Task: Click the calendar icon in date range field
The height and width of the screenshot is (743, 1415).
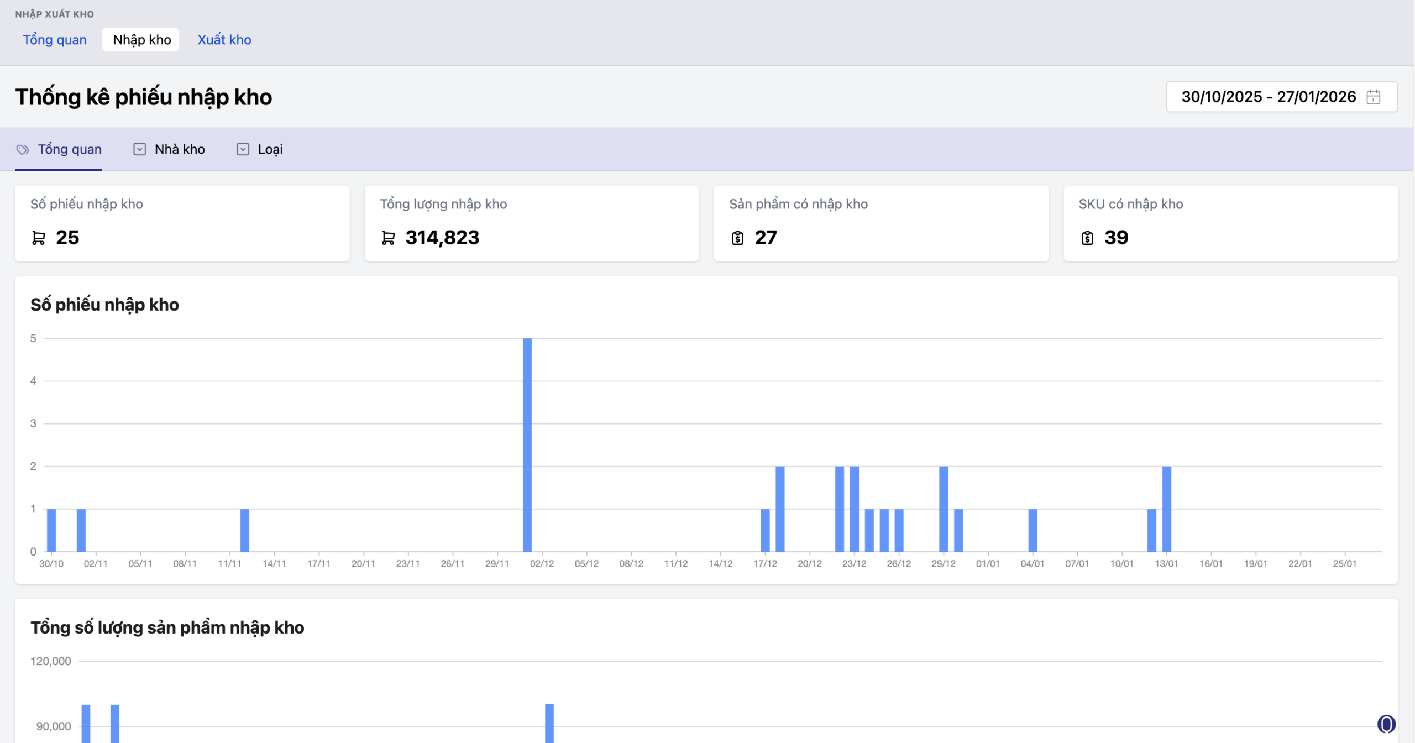Action: [1373, 97]
